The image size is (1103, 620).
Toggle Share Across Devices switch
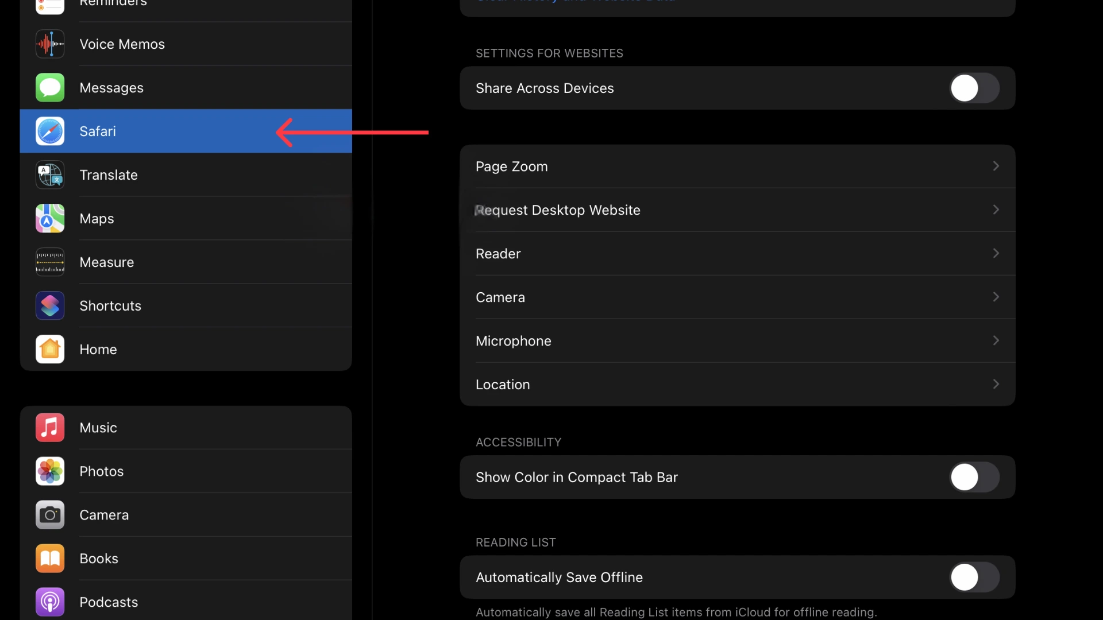point(975,88)
